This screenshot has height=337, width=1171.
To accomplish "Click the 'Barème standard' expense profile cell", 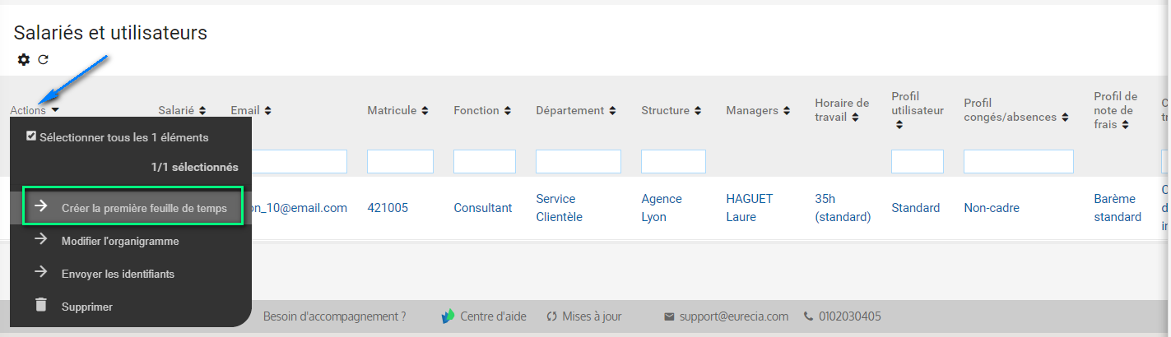I will (1118, 208).
